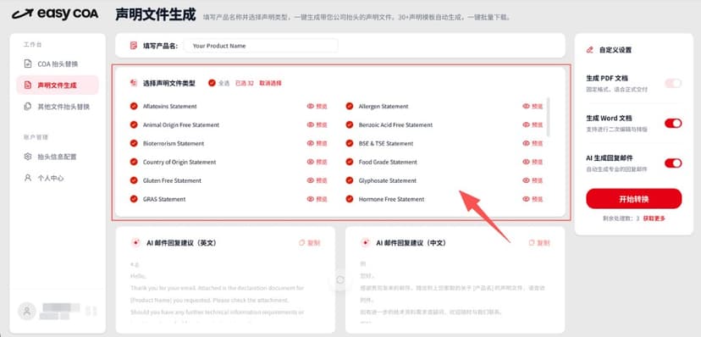The image size is (701, 337).
Task: Uncheck BSE & TSE Statement checkbox
Action: click(x=350, y=143)
